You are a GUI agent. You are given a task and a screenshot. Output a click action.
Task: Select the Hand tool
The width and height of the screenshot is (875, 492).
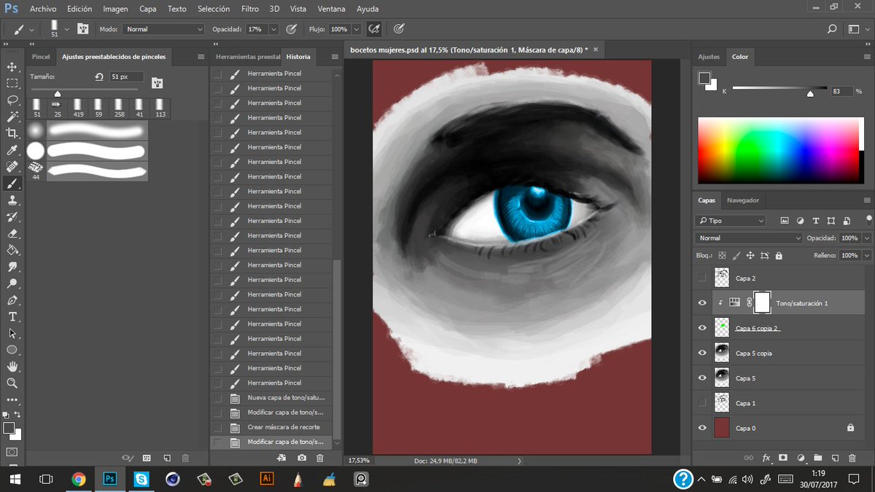[x=12, y=367]
